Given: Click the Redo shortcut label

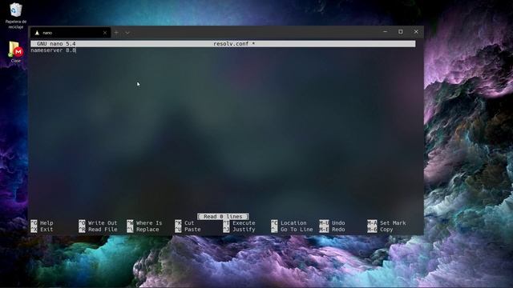Looking at the screenshot, I should click(x=338, y=230).
